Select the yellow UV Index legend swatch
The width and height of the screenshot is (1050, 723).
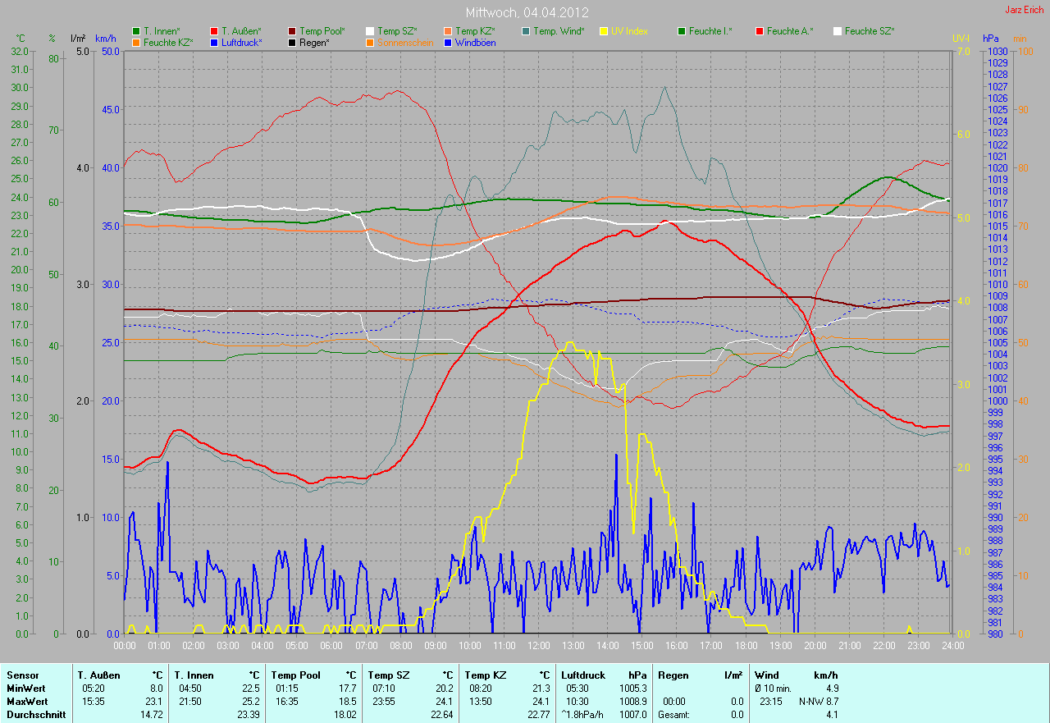(604, 31)
